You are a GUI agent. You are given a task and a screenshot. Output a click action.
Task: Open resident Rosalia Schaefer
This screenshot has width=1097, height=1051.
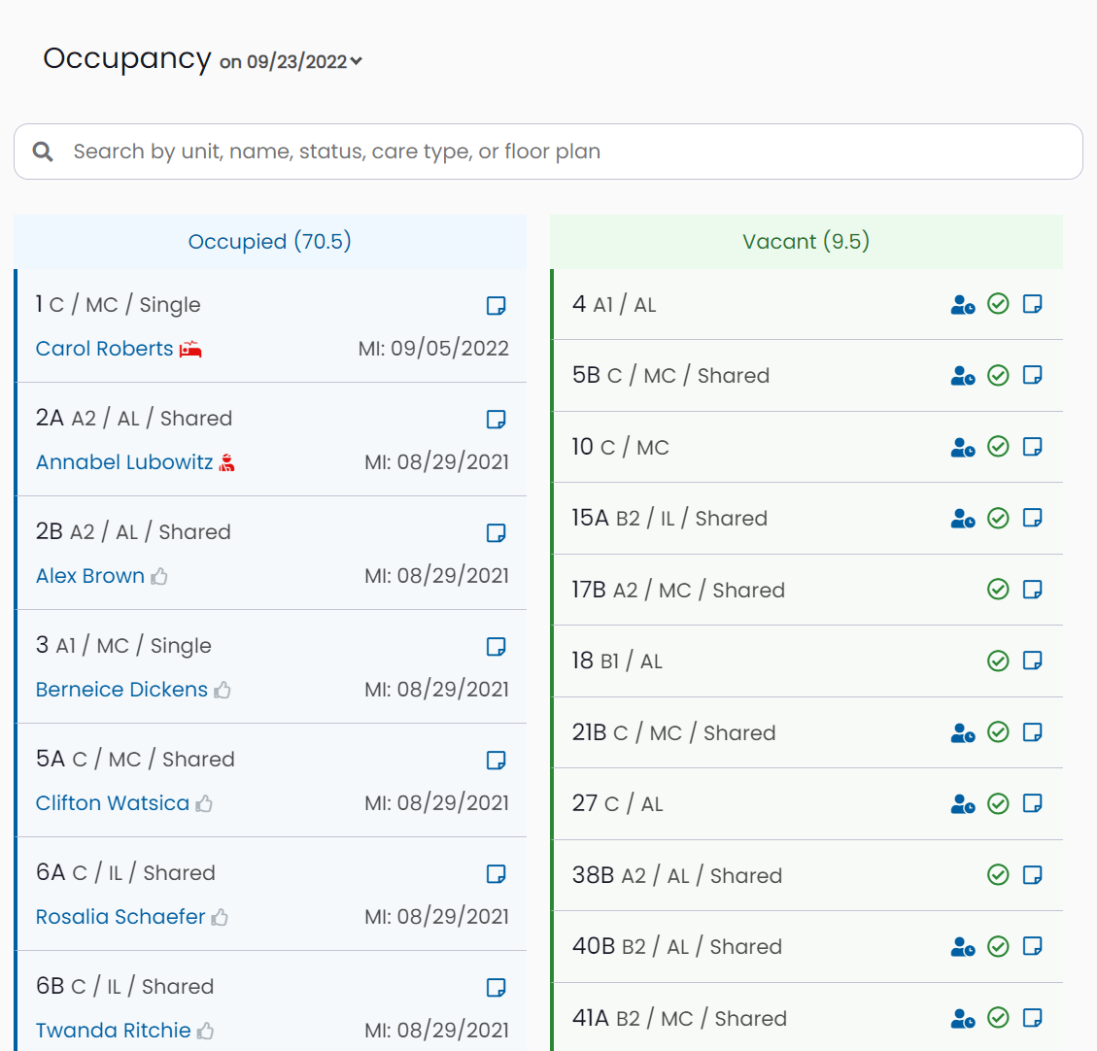120,917
